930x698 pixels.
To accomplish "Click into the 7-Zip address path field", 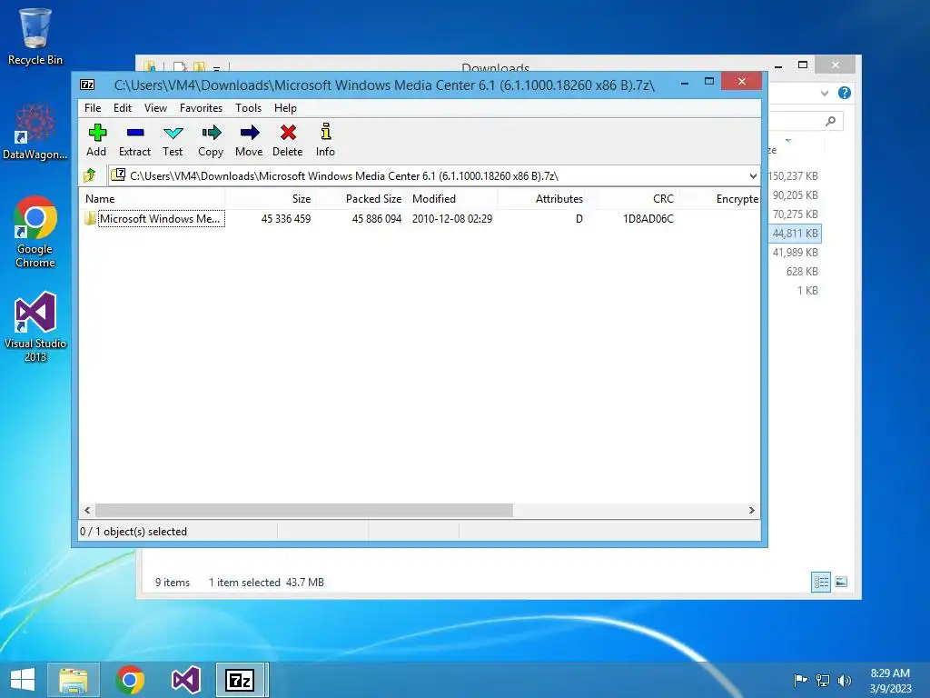I will point(427,175).
